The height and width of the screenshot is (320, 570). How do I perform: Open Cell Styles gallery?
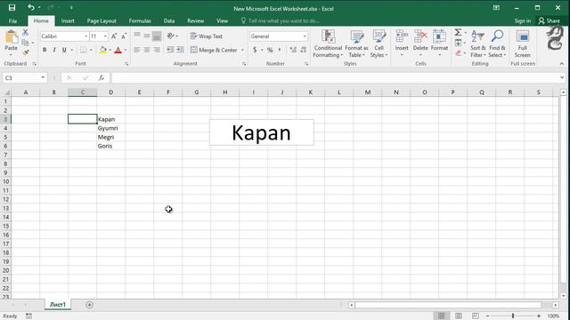pos(379,44)
